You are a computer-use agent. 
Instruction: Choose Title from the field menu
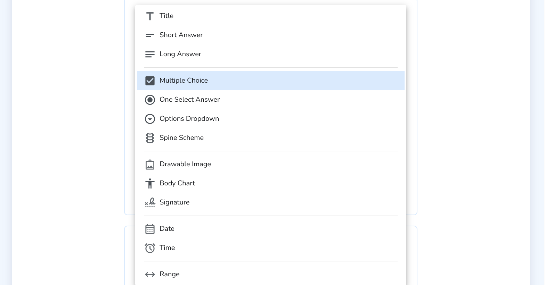166,16
